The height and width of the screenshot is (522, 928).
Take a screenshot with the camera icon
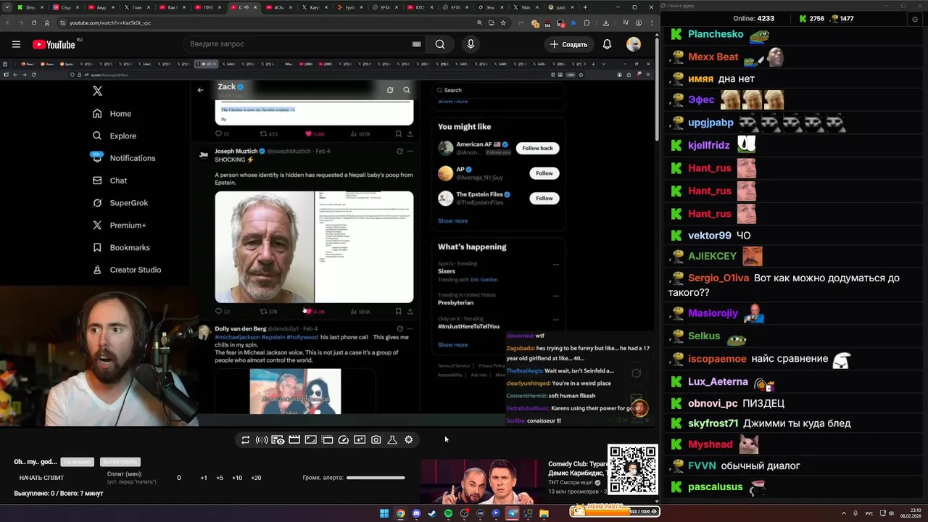(x=376, y=439)
